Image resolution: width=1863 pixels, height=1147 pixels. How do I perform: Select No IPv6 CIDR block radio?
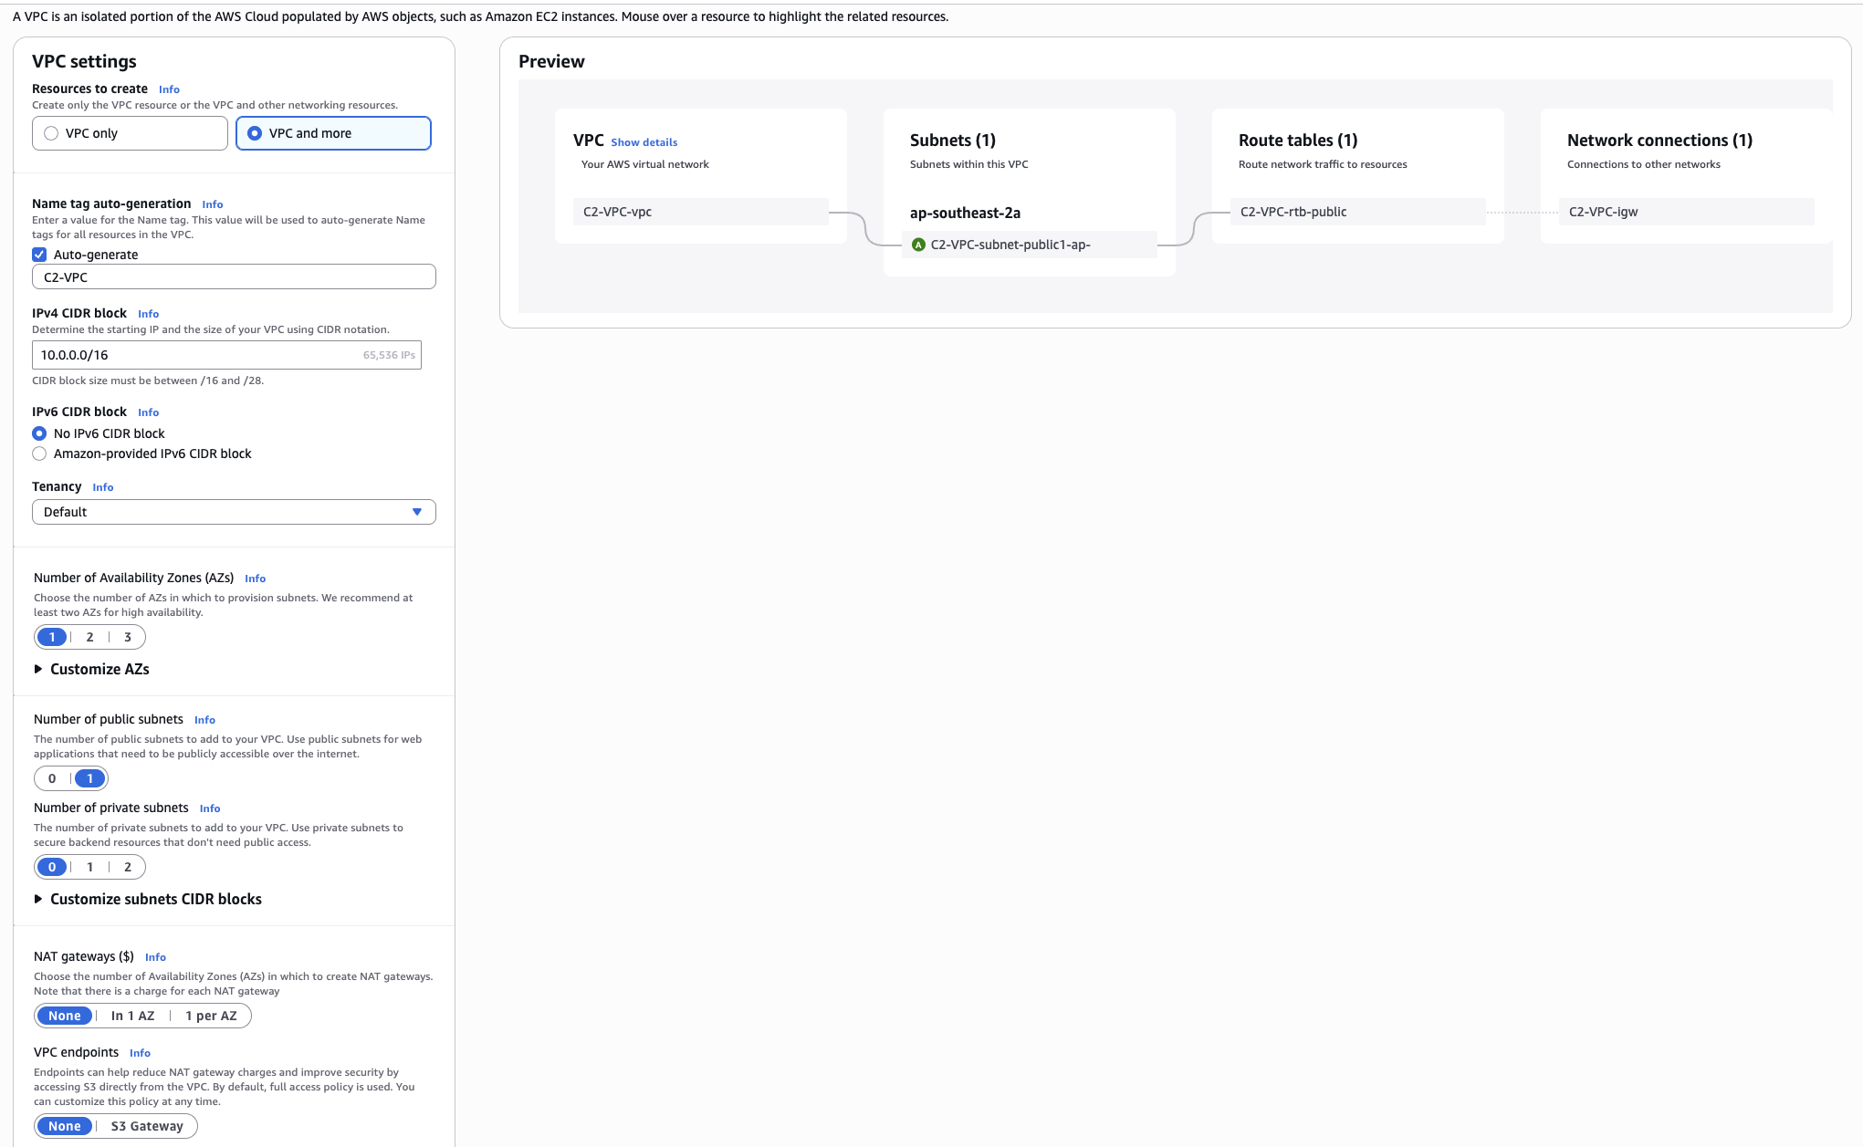[39, 433]
